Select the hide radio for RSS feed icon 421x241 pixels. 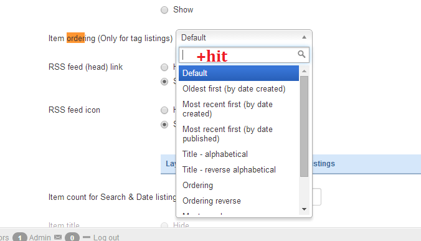[x=164, y=110]
